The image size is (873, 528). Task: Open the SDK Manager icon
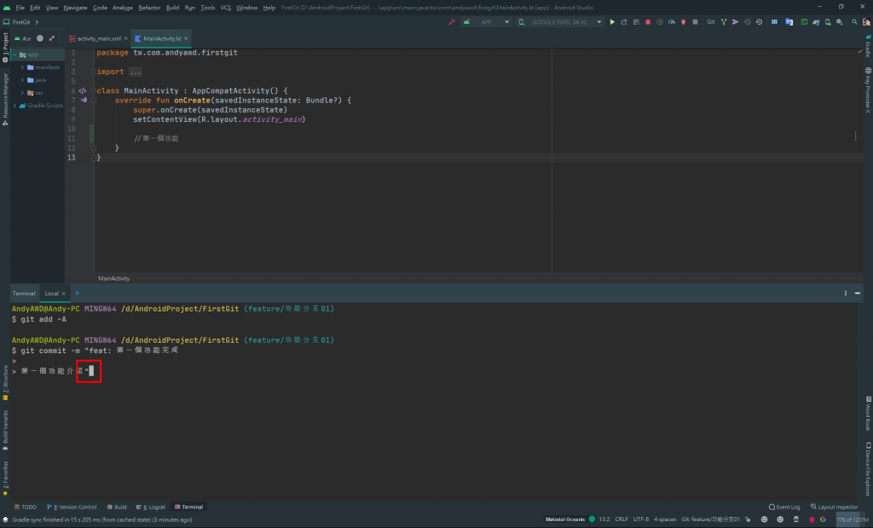point(840,22)
